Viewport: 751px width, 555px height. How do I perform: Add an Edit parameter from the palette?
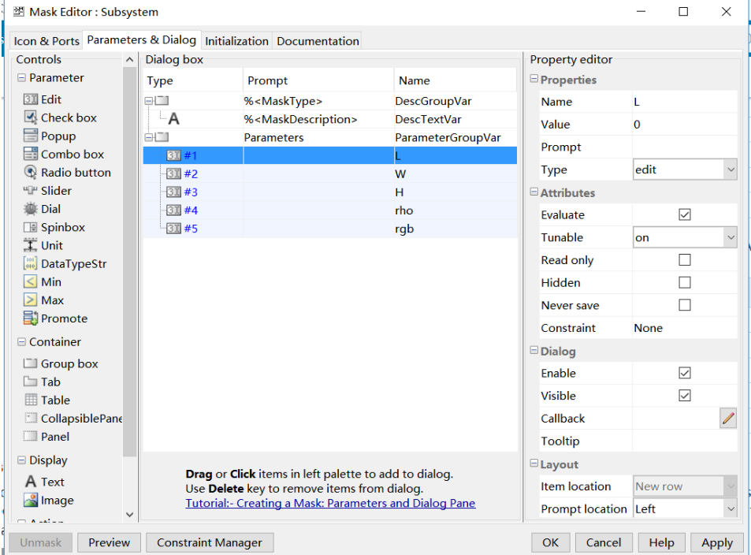(x=42, y=99)
